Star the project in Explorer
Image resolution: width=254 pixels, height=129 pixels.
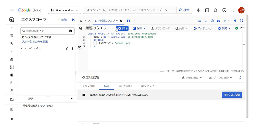[x=67, y=48]
